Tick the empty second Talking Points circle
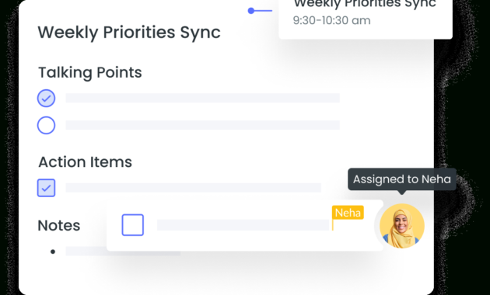The height and width of the screenshot is (295, 490). click(46, 125)
